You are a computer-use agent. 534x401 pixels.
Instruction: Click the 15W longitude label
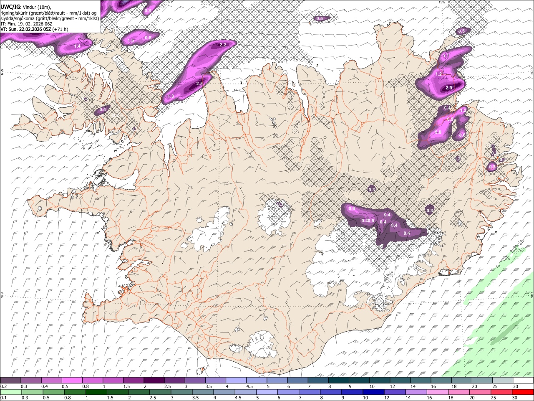[442, 2]
